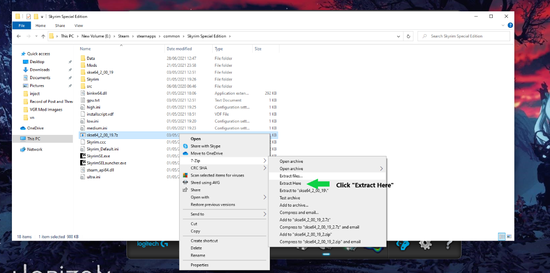Expand the CRC SHA submenu

point(225,168)
